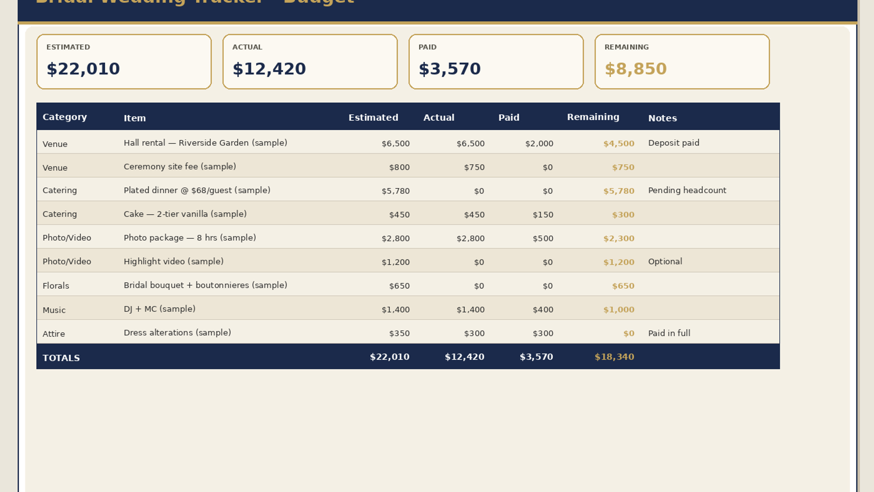Click the Paid column header
The image size is (874, 492).
tap(509, 118)
